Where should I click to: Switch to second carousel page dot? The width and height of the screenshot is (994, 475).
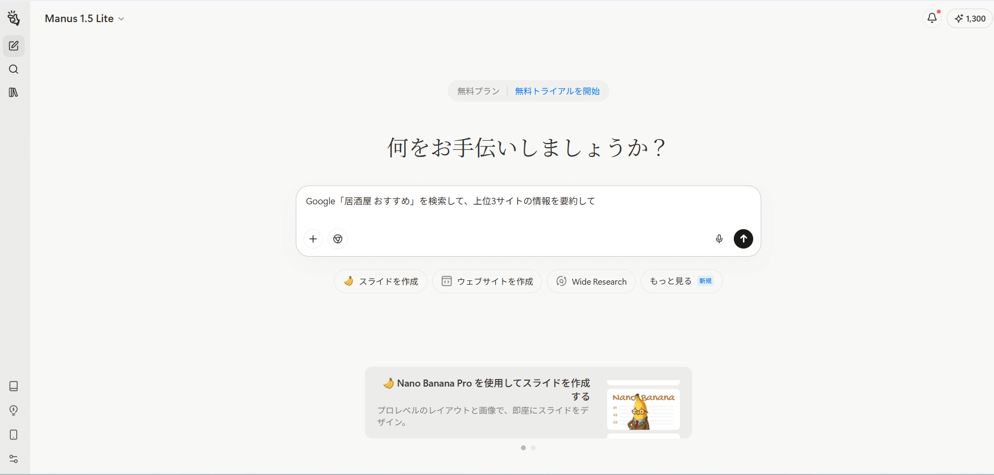[x=533, y=448]
